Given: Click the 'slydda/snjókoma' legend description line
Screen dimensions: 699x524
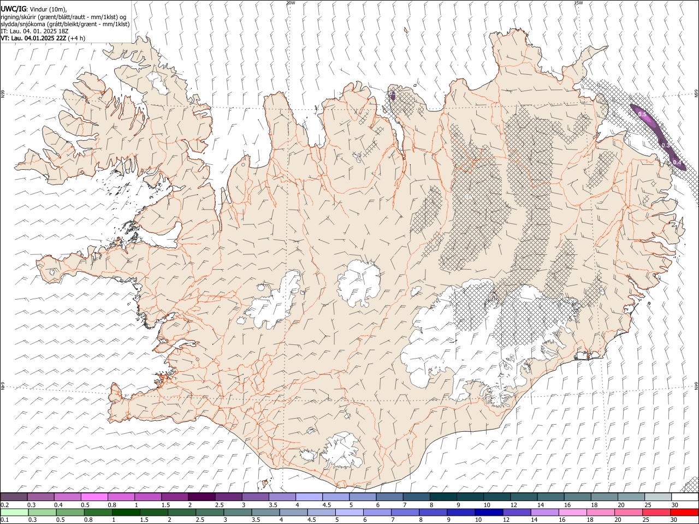Looking at the screenshot, I should [x=65, y=24].
